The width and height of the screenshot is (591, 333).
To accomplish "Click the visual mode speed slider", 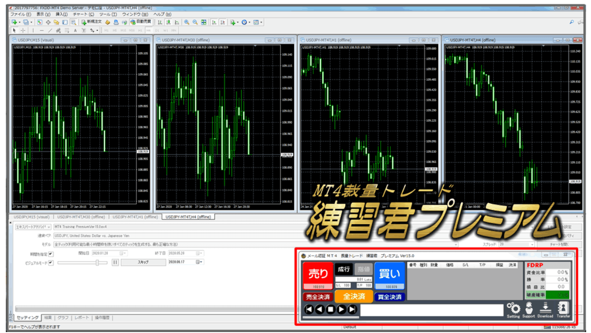I will pos(82,263).
